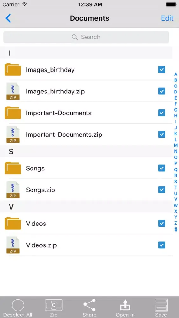Tap the Important-Documents.zip file icon
Viewport: 179px width, 318px height.
13,135
